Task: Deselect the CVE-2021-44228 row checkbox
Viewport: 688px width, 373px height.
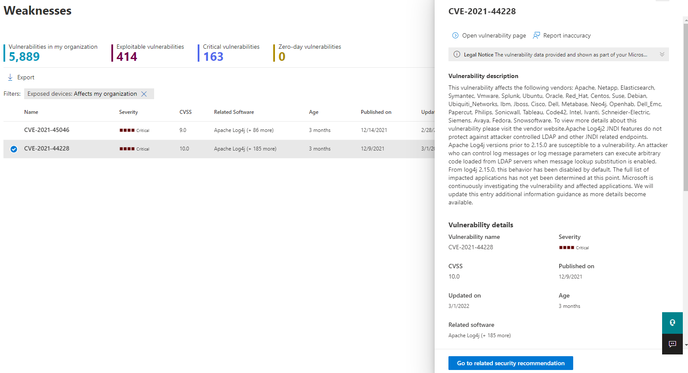Action: pos(14,149)
